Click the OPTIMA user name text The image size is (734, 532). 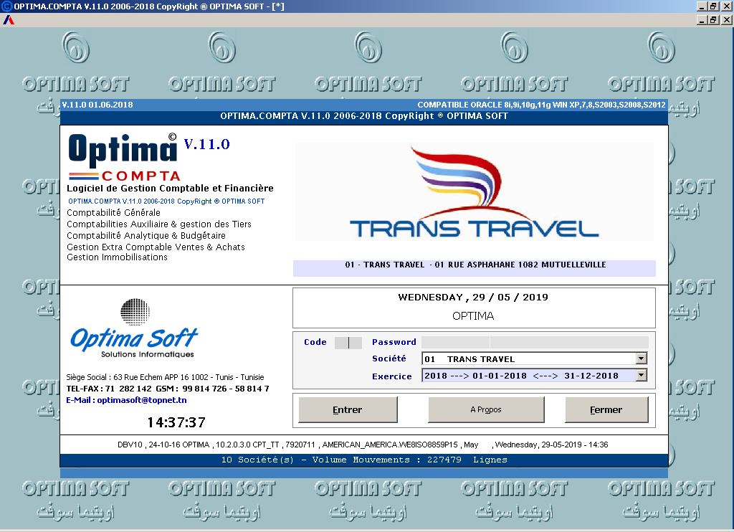(x=473, y=315)
